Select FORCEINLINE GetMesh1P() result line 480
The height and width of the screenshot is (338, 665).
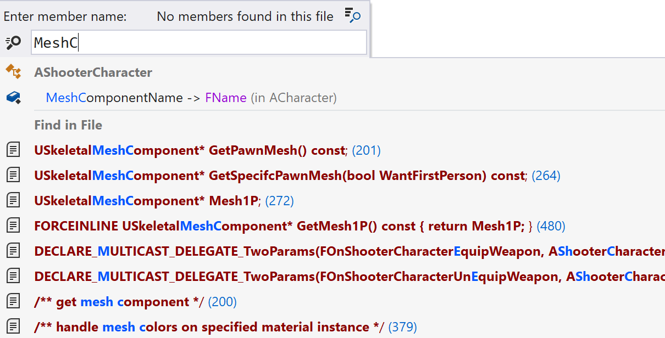point(300,226)
